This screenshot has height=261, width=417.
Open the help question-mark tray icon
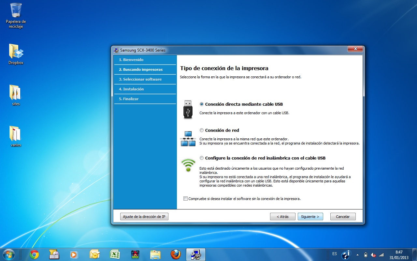pyautogui.click(x=346, y=254)
